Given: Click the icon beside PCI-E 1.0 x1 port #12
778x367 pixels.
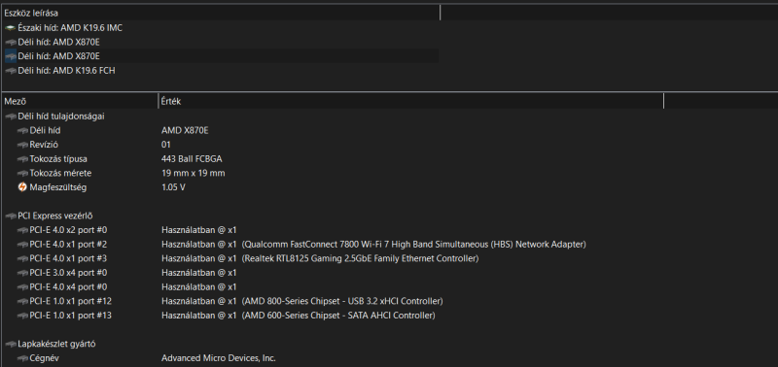Looking at the screenshot, I should (22, 301).
